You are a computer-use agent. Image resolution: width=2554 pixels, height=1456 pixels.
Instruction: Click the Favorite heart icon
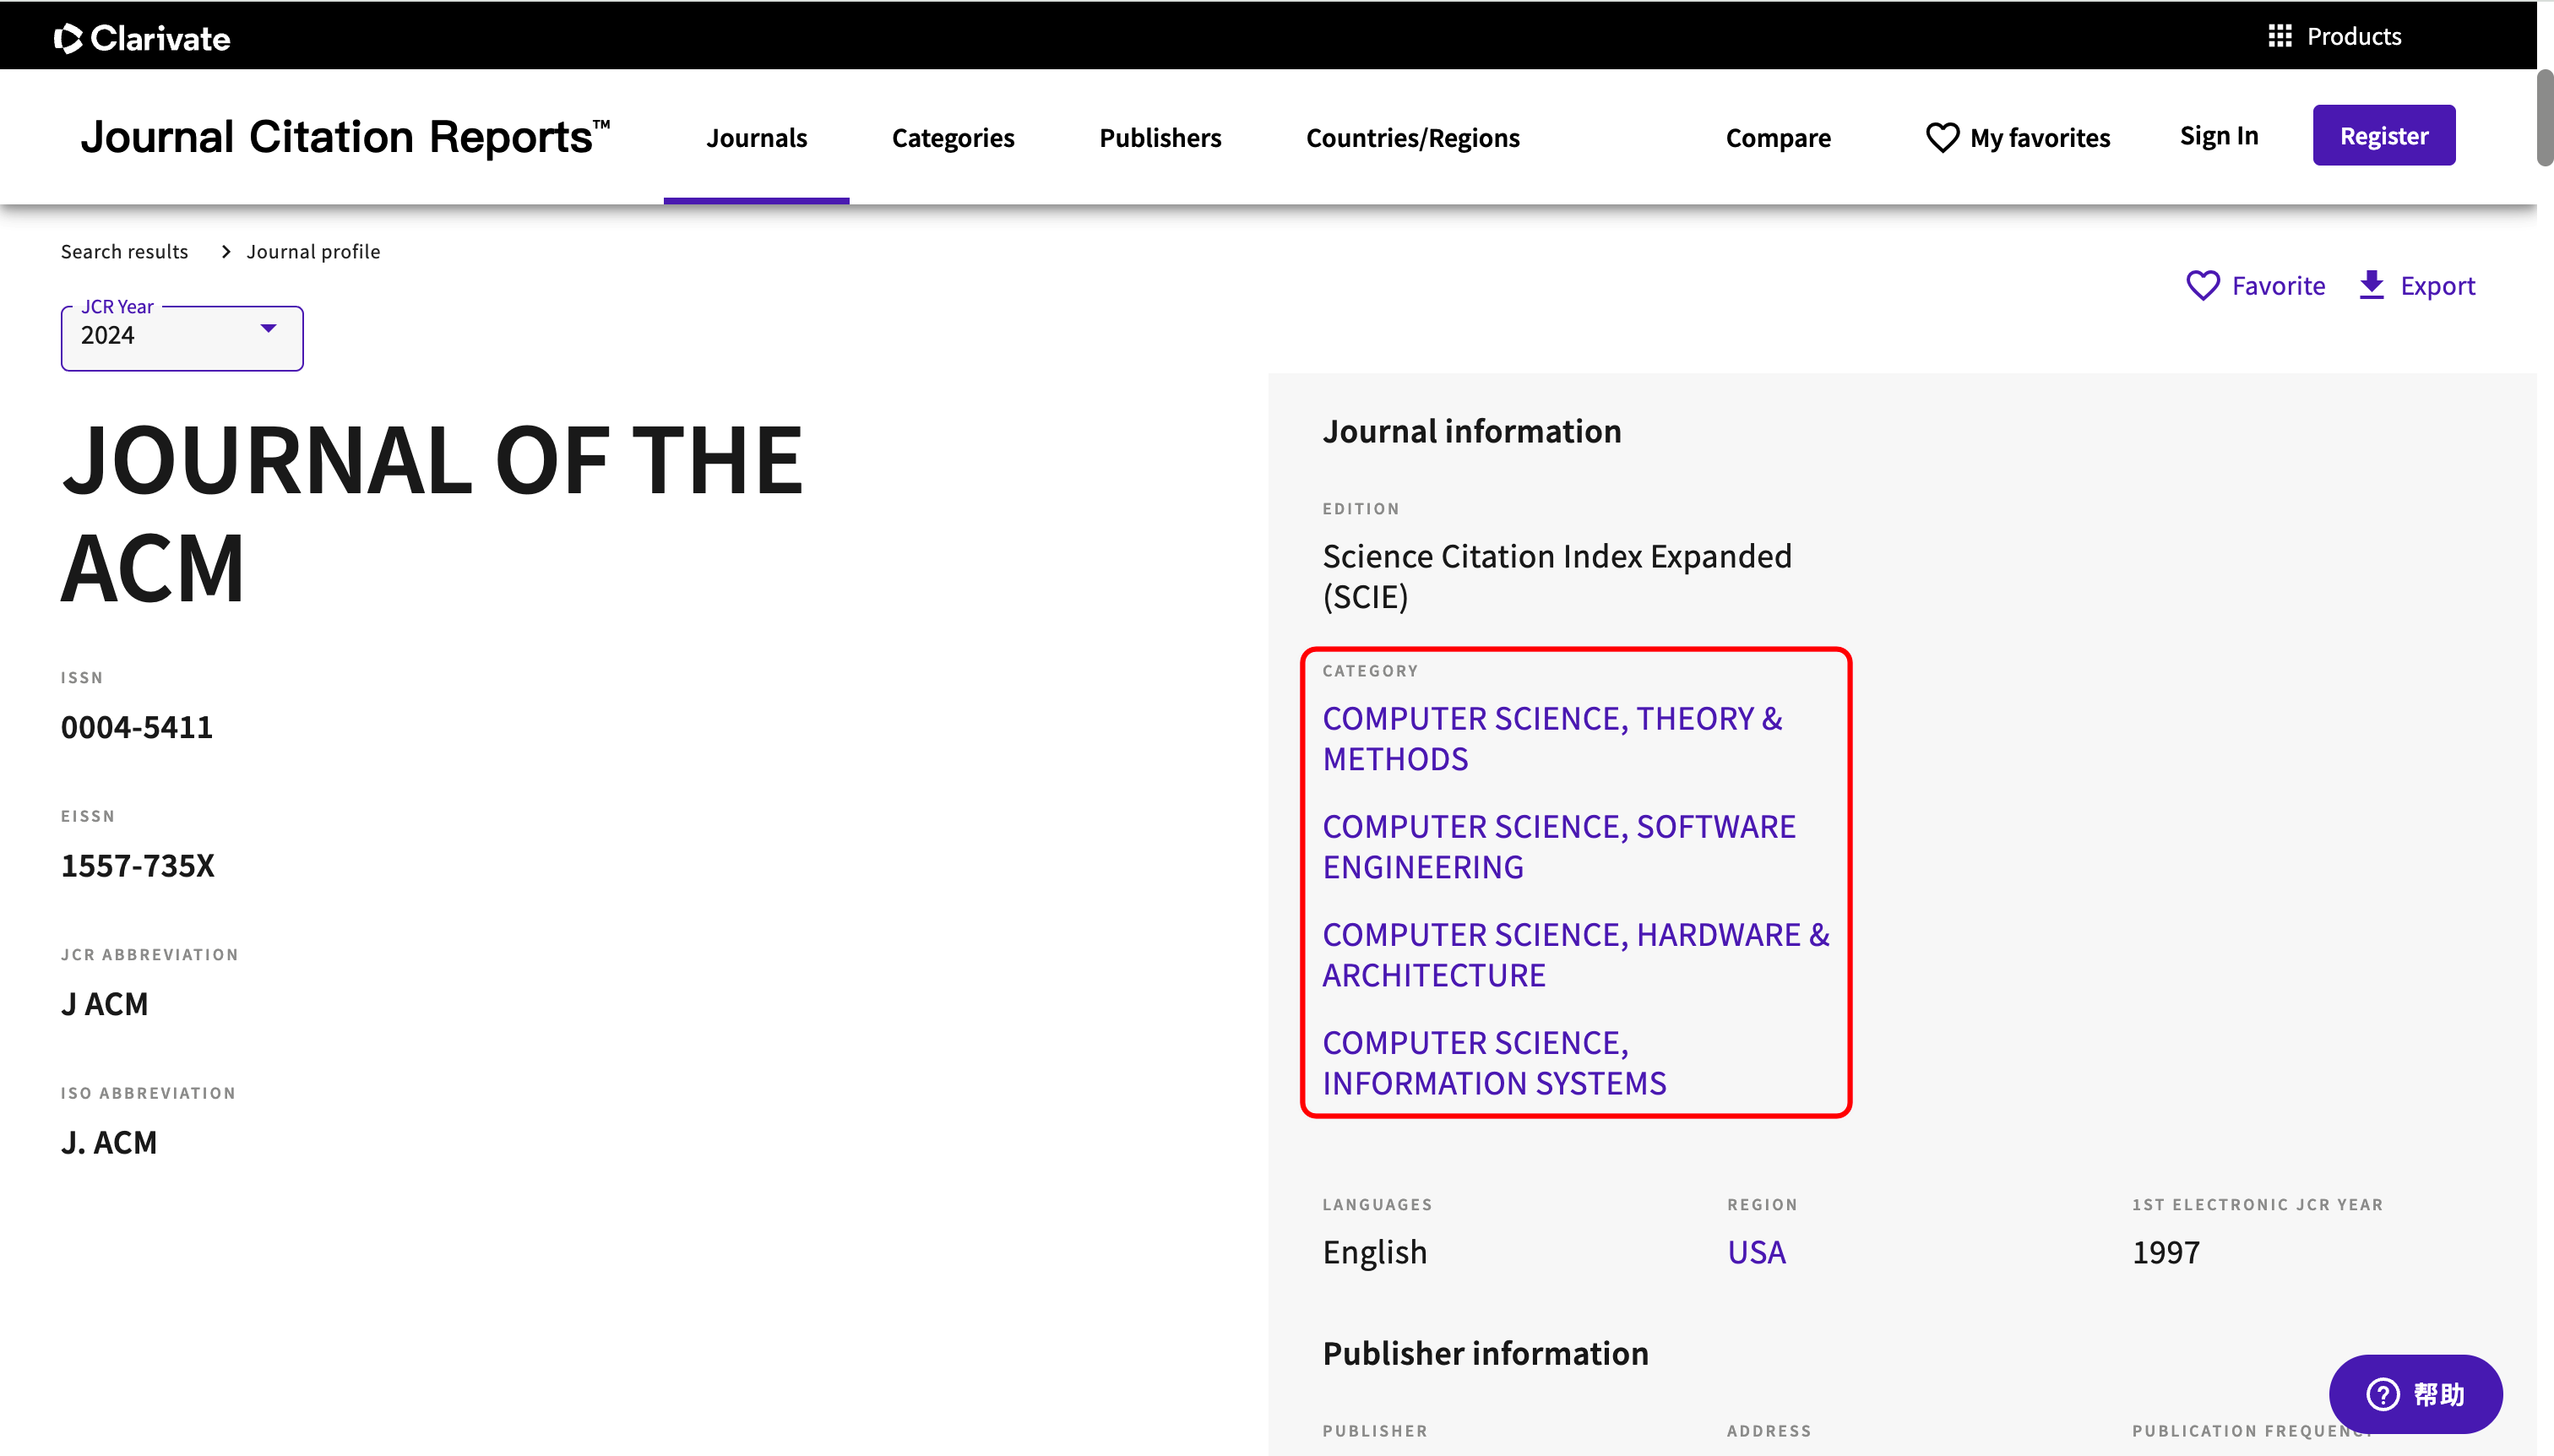click(2203, 286)
